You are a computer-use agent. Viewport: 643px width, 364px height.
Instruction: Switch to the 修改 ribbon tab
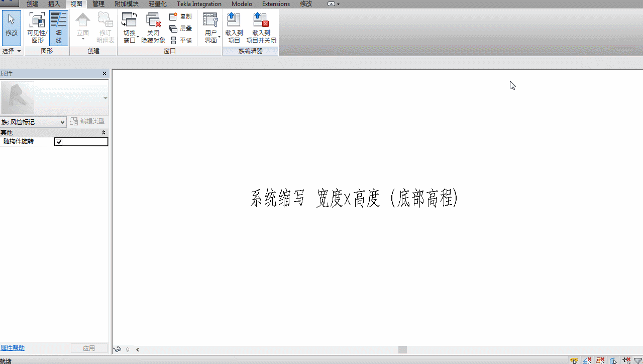point(306,4)
